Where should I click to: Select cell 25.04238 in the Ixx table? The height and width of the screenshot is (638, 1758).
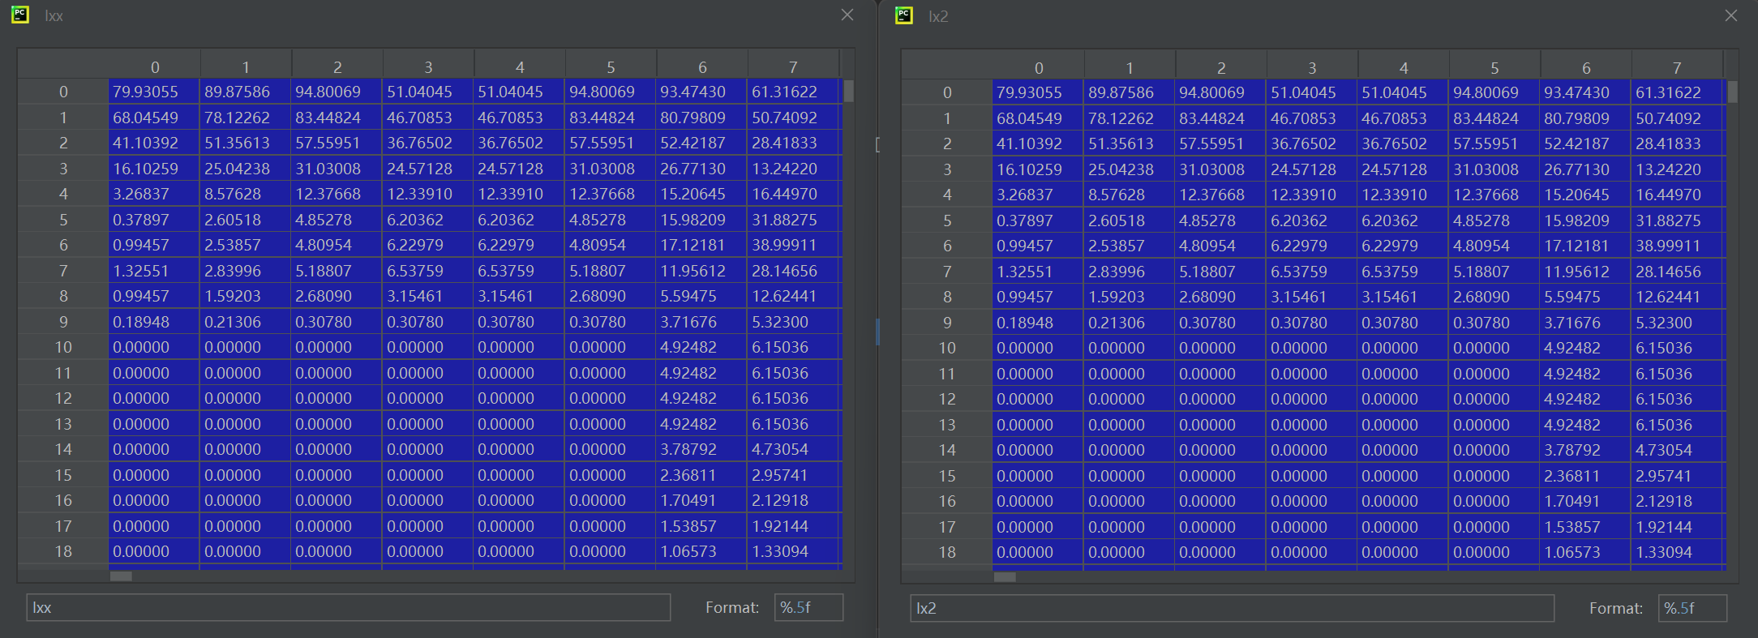(246, 169)
